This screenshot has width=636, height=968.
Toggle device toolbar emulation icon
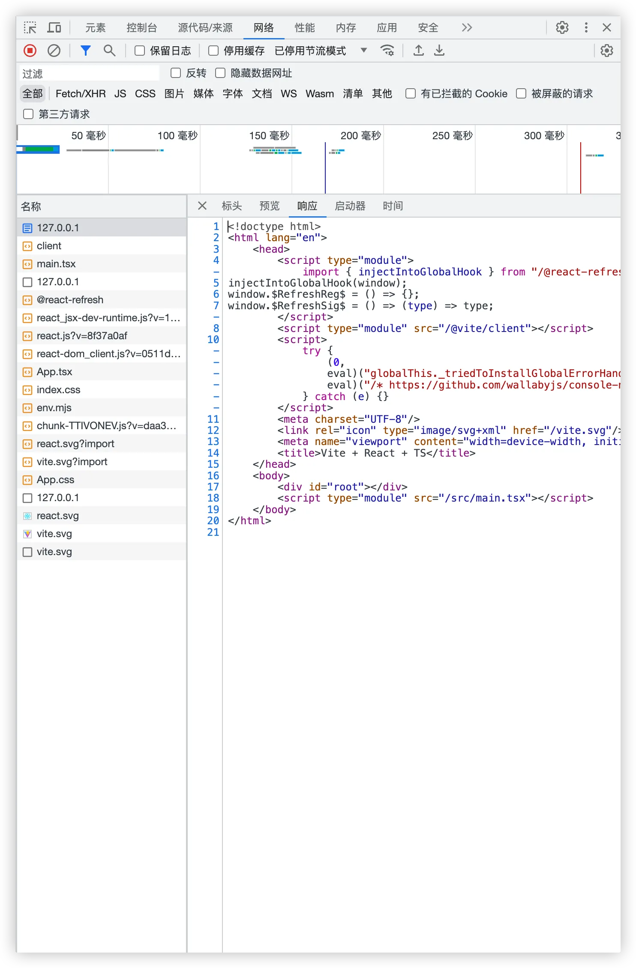[54, 28]
